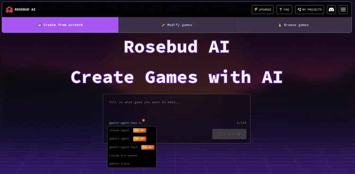Collapse the gemini-agent-fast model dropdown
The height and width of the screenshot is (174, 355).
point(125,123)
